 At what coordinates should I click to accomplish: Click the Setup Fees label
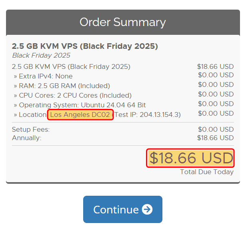[31, 130]
